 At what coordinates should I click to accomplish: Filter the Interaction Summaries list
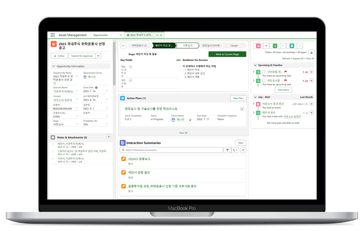coord(227,150)
